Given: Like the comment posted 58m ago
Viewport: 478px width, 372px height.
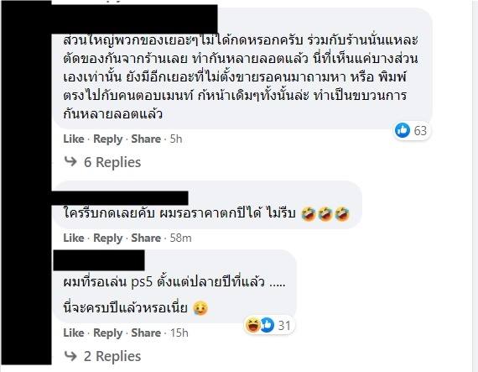Looking at the screenshot, I should pos(74,238).
